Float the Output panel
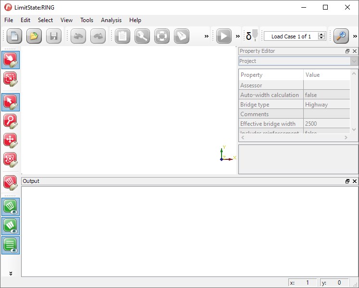Screen dimensions: 359x288 347,181
